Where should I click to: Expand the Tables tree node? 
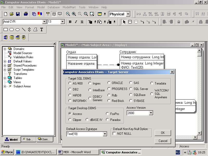coord(5,78)
